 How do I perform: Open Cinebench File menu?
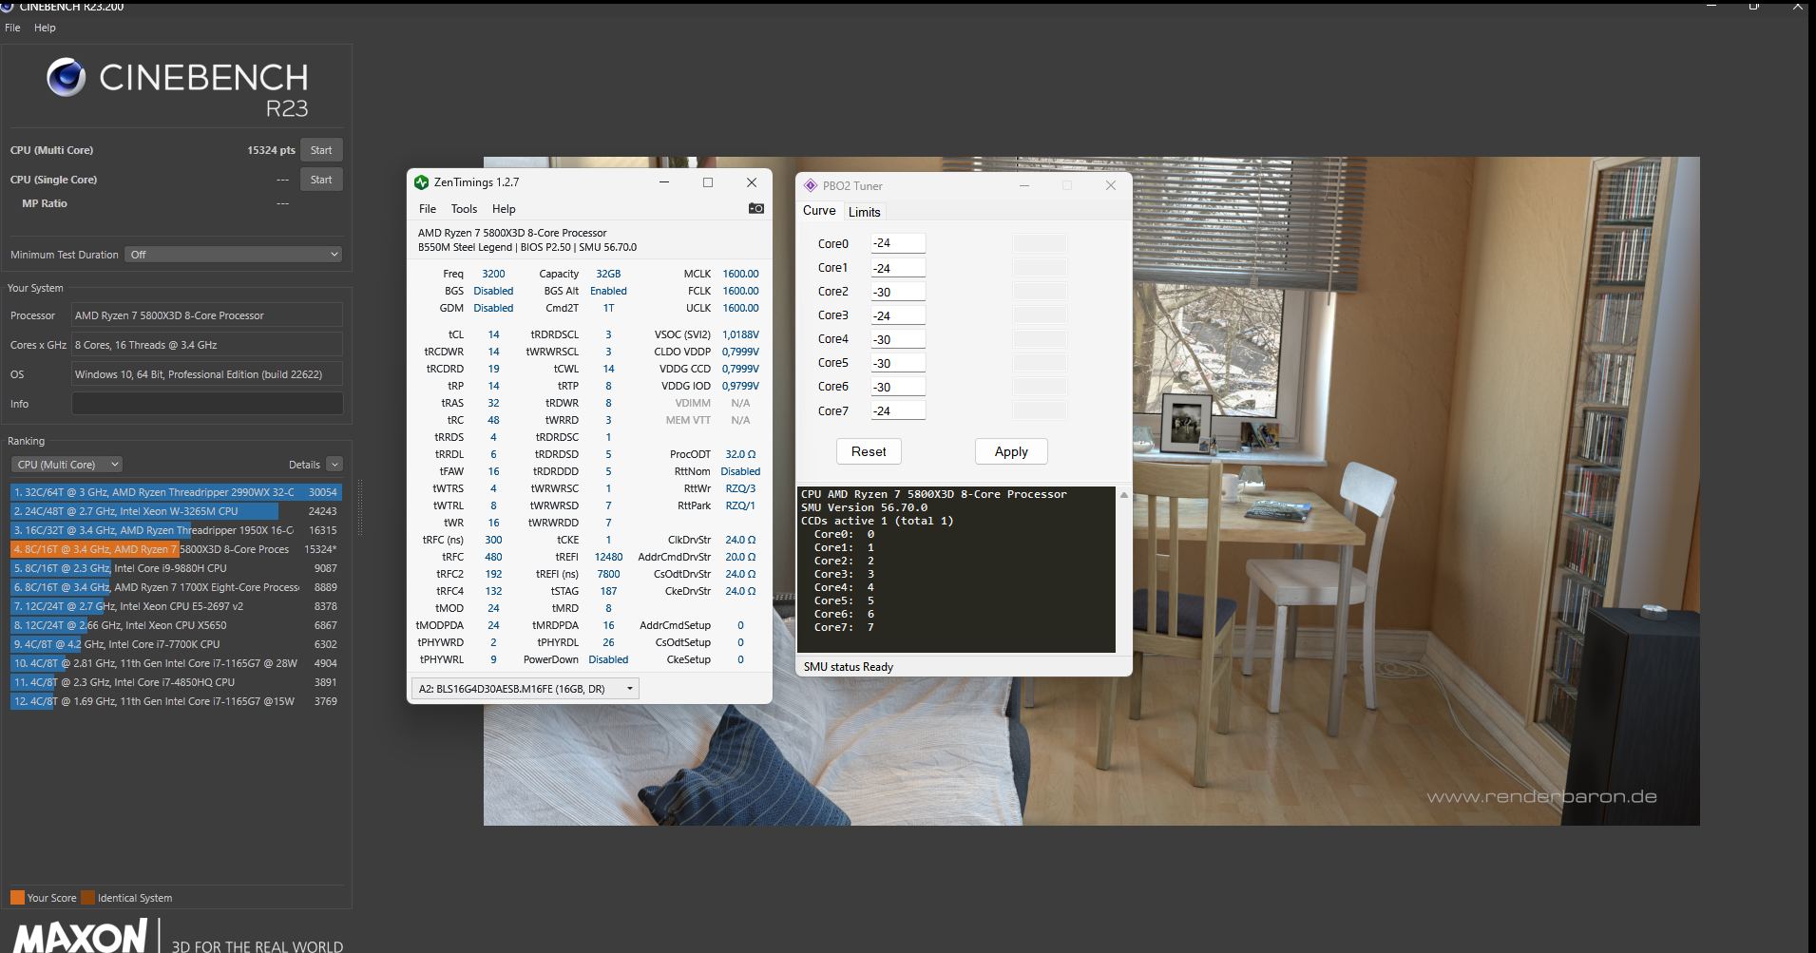pos(12,28)
